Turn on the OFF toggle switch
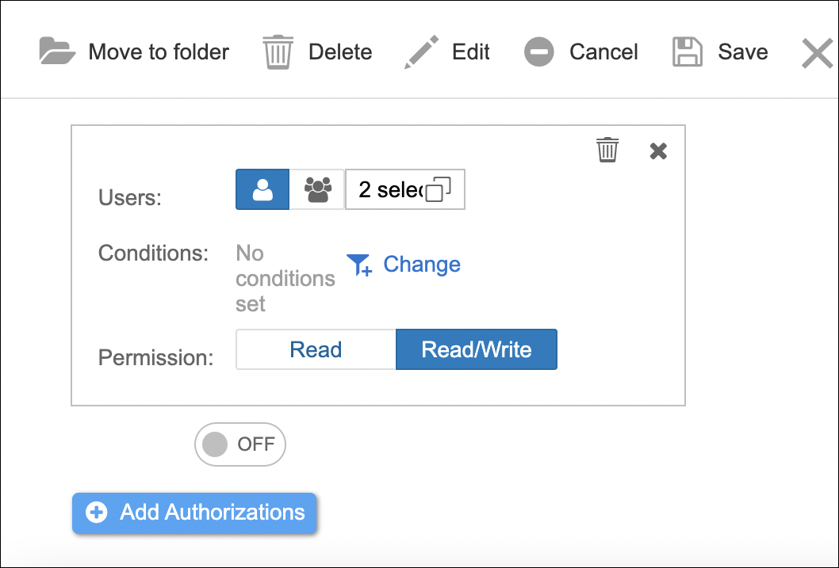Viewport: 839px width, 568px height. pyautogui.click(x=240, y=444)
